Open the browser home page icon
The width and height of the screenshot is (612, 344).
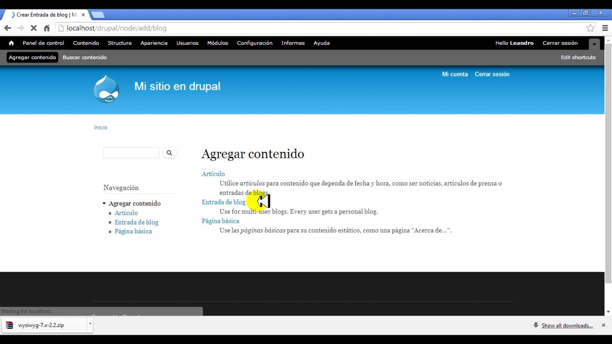46,28
